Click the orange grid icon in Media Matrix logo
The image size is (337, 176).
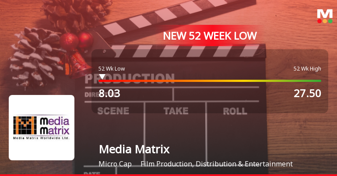(25, 125)
